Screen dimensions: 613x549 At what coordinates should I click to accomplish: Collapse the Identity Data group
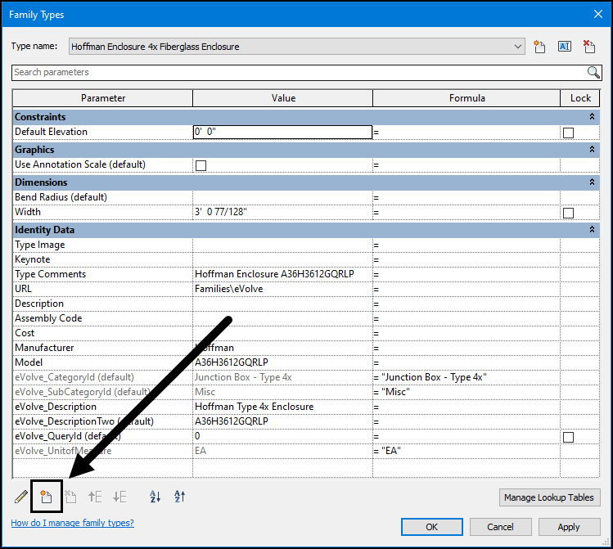592,230
